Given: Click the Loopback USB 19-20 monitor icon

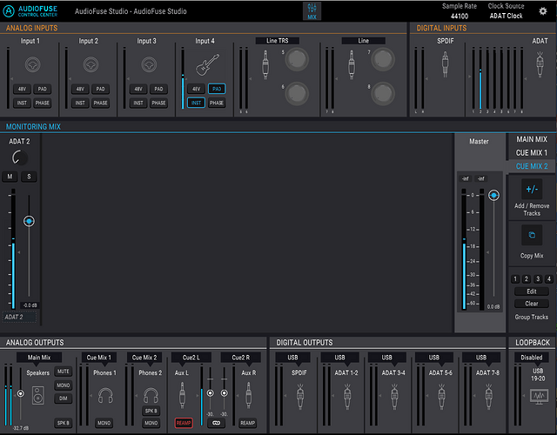Looking at the screenshot, I should click(x=539, y=397).
